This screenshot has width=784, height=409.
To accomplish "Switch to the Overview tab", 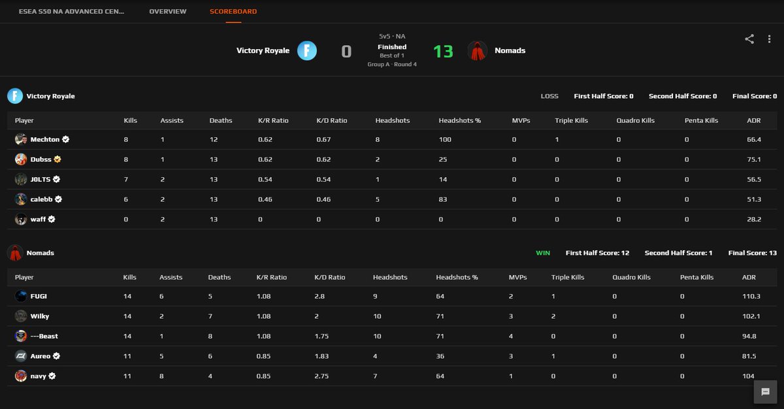I will point(167,12).
